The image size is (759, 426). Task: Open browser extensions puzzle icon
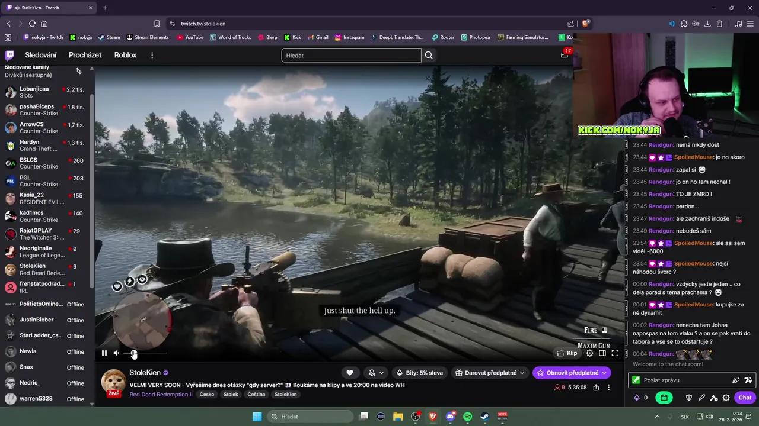[x=684, y=24]
